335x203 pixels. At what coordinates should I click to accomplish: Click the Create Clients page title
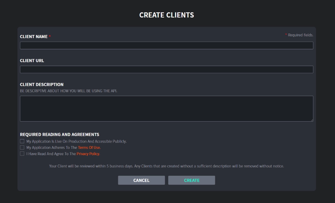pos(167,15)
